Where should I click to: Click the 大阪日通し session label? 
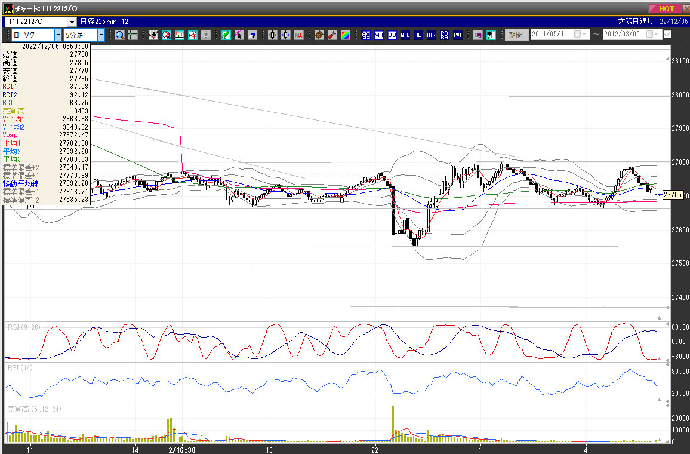point(636,21)
